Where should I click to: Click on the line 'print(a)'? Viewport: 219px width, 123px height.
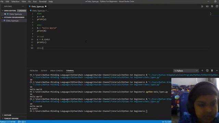42,19
